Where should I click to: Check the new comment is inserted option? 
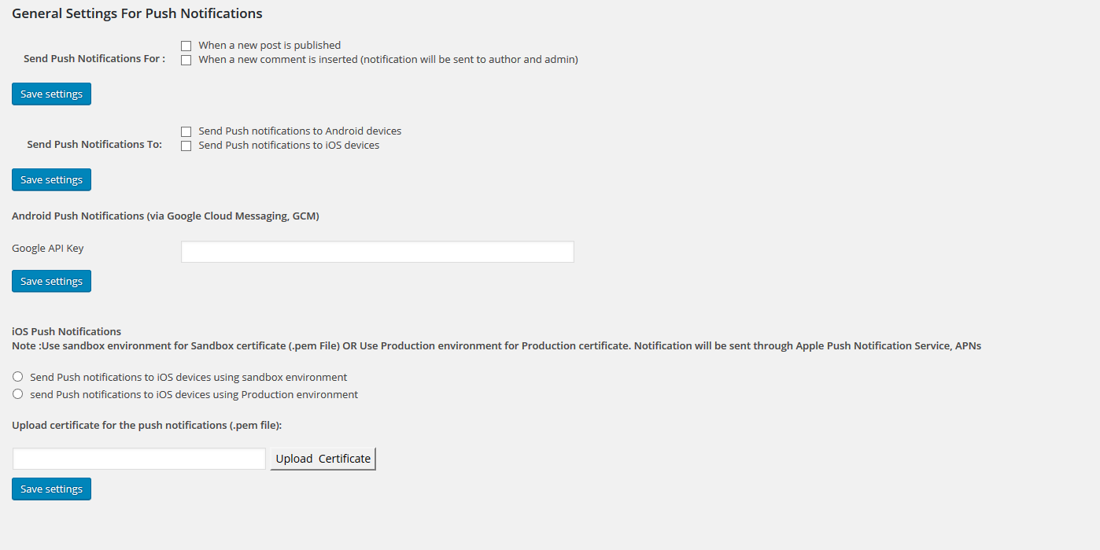(186, 60)
